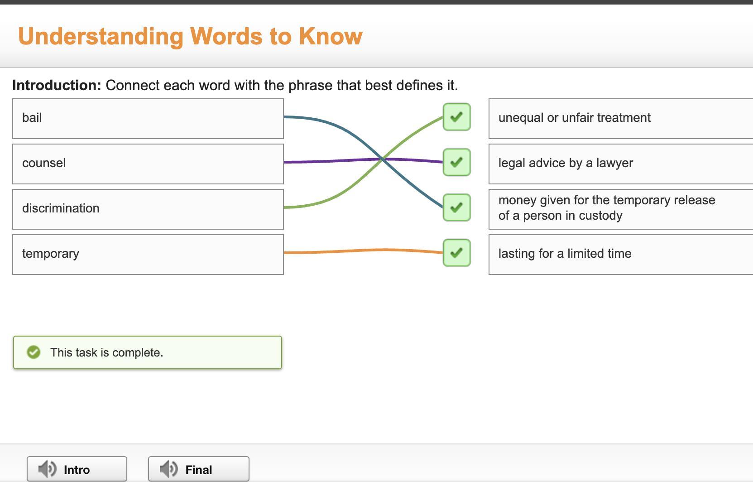This screenshot has height=482, width=753.
Task: Select the 'temporary' word box
Action: click(148, 255)
